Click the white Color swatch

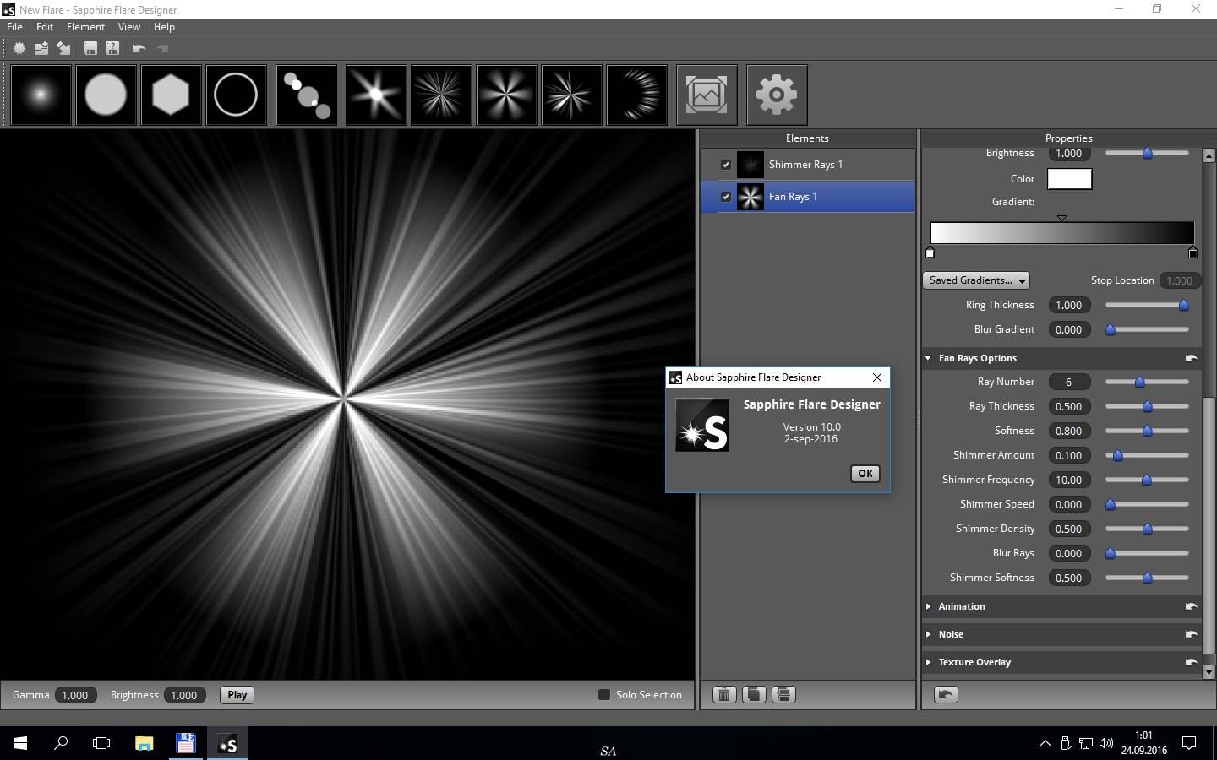pyautogui.click(x=1069, y=179)
